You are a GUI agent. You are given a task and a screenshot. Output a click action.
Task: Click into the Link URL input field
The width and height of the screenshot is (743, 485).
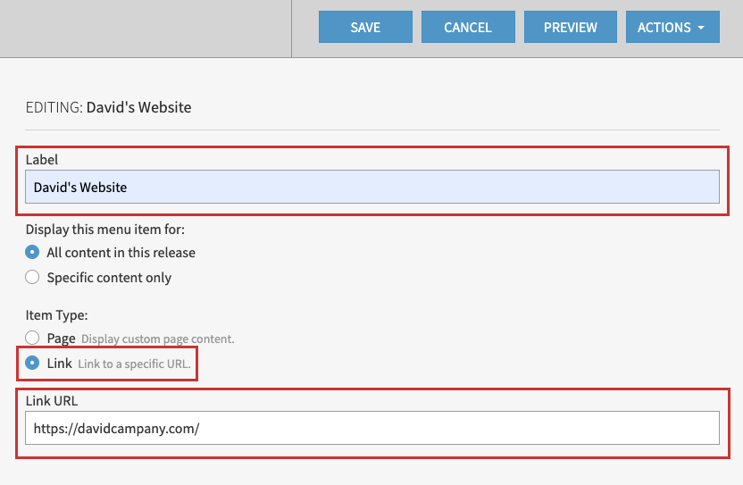coord(371,428)
